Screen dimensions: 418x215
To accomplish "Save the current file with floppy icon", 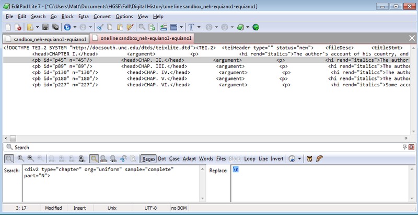I will (45, 27).
